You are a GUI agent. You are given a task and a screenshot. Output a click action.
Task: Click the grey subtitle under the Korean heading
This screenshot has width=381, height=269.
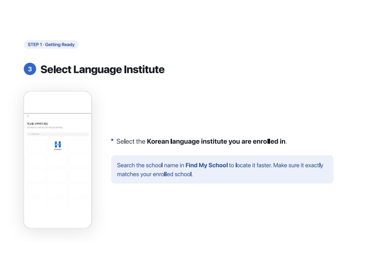[x=45, y=127]
